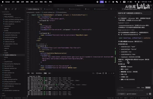The height and width of the screenshot is (99, 153).
Task: Open the Agent mode dropdown
Action: (122, 94)
